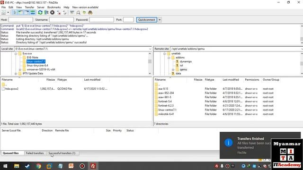
Task: Switch to Failed transfers tab
Action: coord(35,153)
